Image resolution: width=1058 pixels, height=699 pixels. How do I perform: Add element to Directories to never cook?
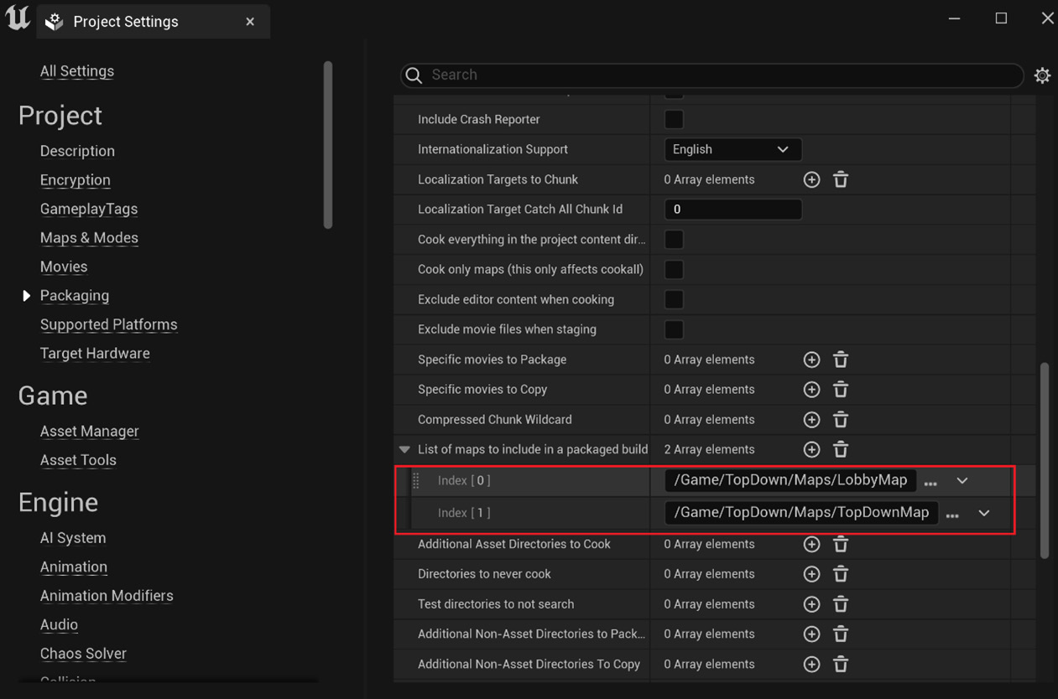coord(811,574)
